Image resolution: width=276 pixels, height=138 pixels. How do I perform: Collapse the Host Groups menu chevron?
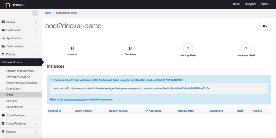[36, 63]
